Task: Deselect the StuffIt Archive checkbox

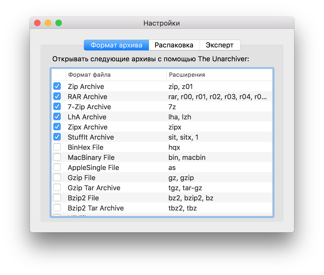Action: (57, 137)
